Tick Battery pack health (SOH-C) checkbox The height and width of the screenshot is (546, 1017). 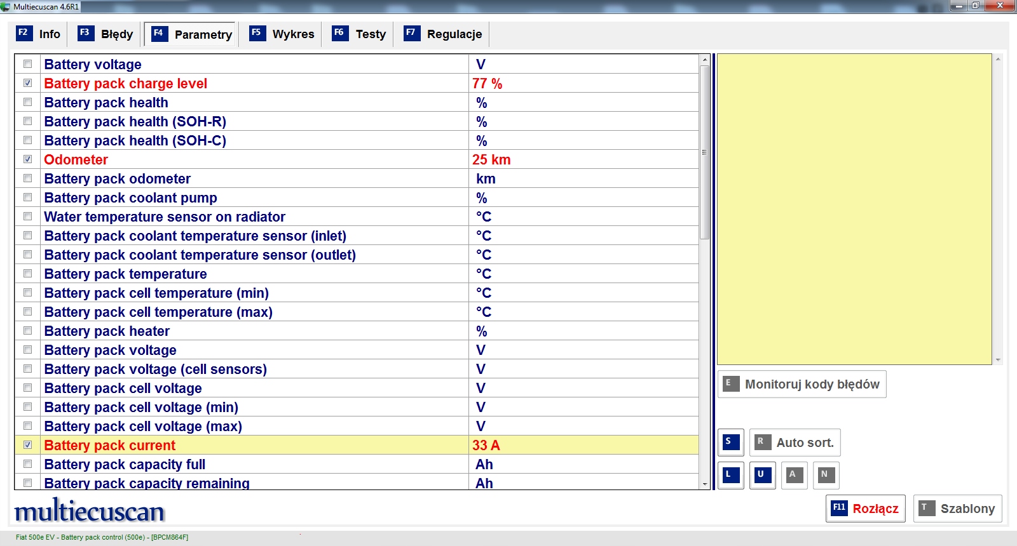27,140
